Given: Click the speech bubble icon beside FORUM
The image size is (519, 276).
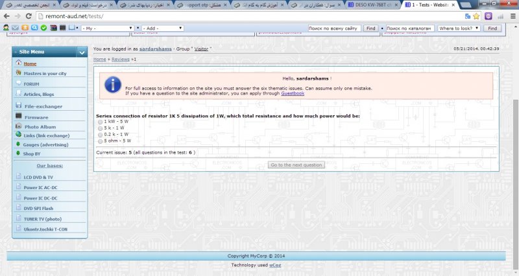Looking at the screenshot, I should pos(19,83).
